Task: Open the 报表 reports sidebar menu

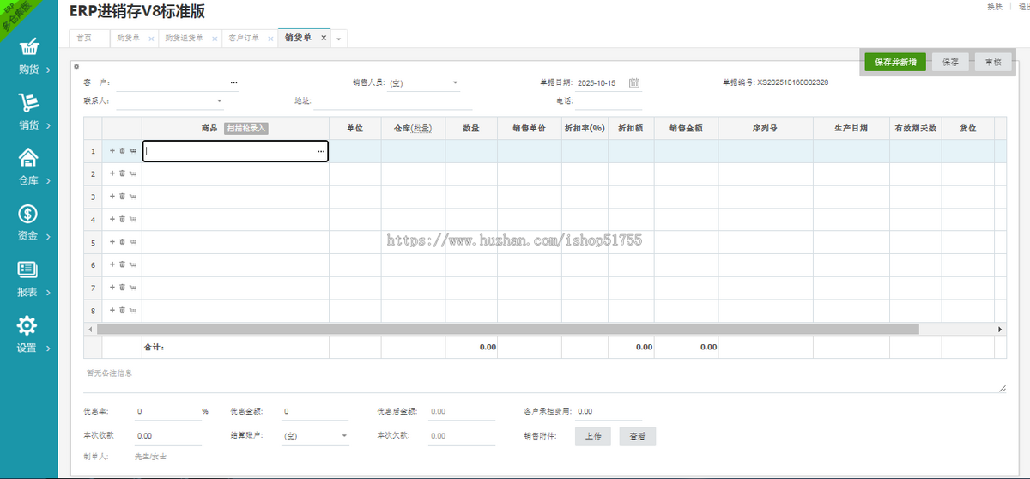Action: click(28, 279)
